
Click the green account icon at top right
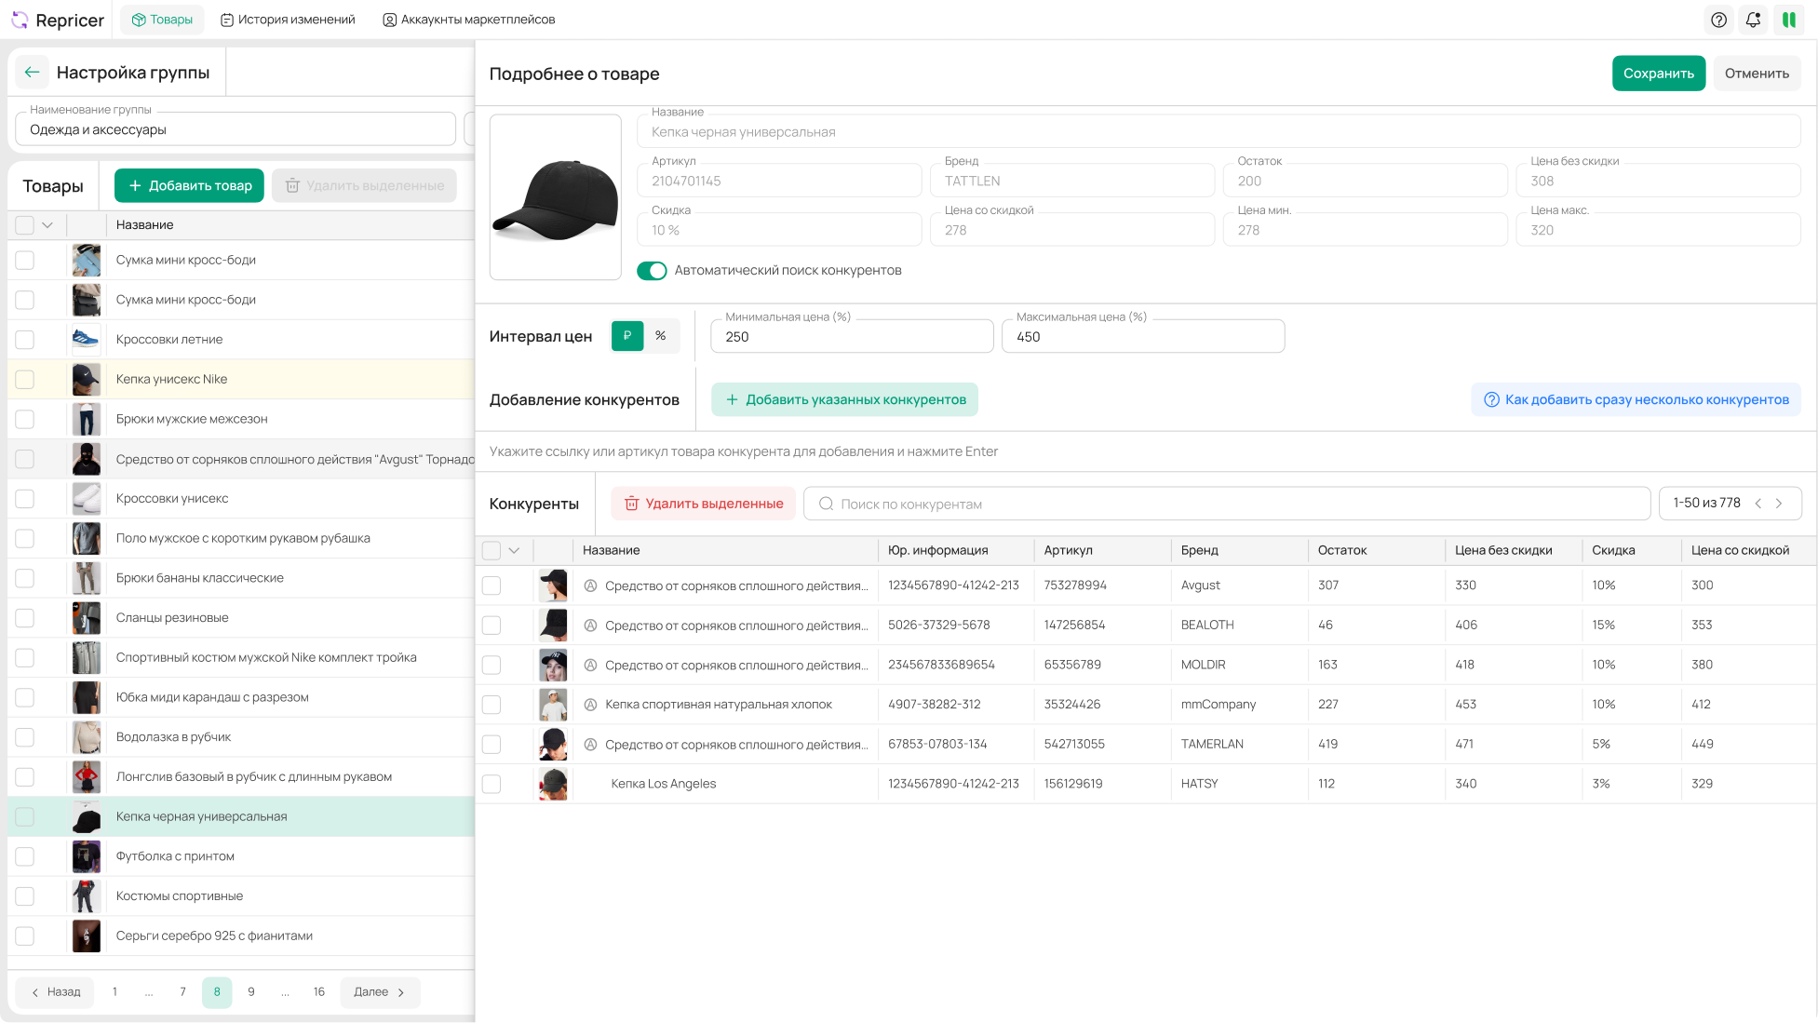(x=1788, y=20)
